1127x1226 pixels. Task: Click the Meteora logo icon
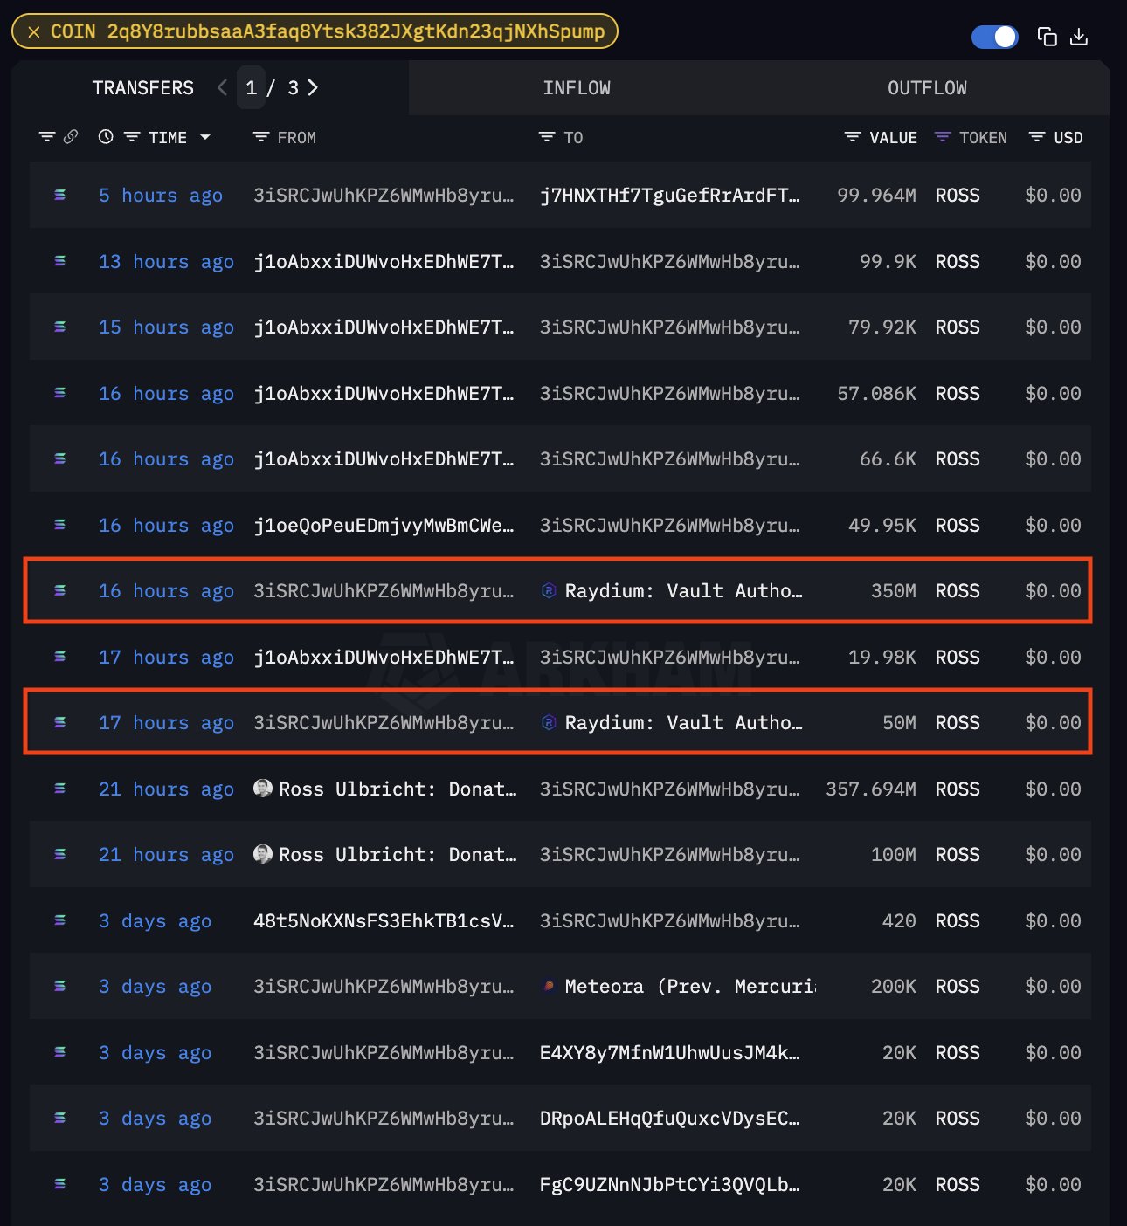coord(549,986)
